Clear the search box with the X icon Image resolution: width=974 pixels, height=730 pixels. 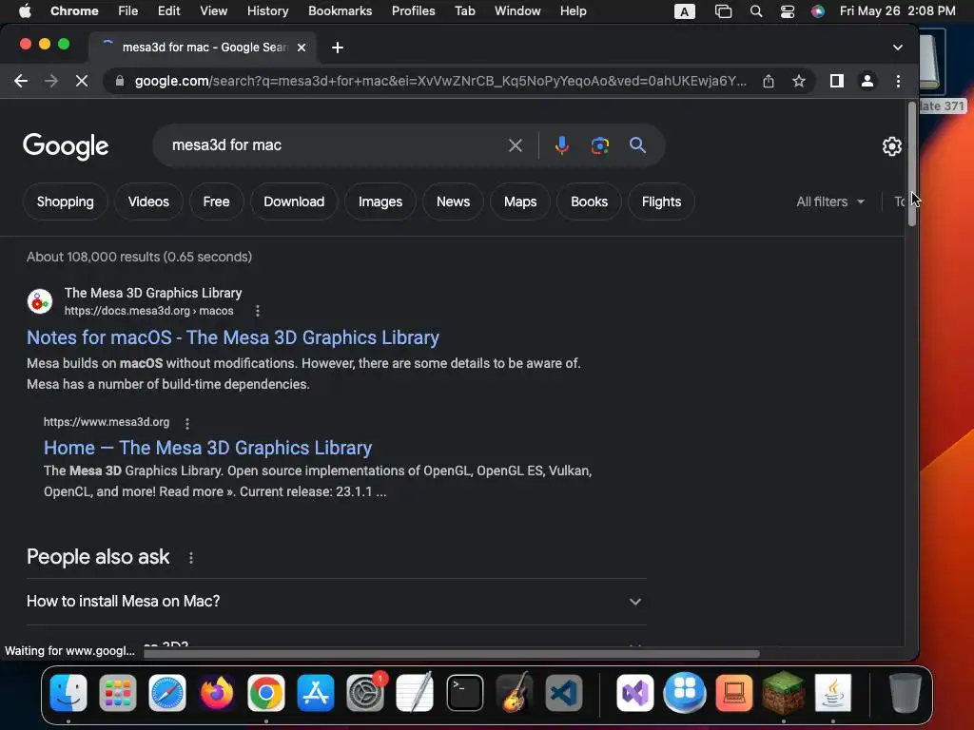point(515,145)
